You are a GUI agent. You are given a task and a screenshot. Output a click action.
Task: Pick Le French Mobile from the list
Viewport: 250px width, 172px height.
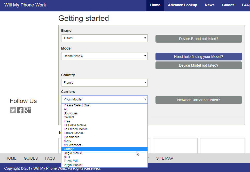point(104,129)
